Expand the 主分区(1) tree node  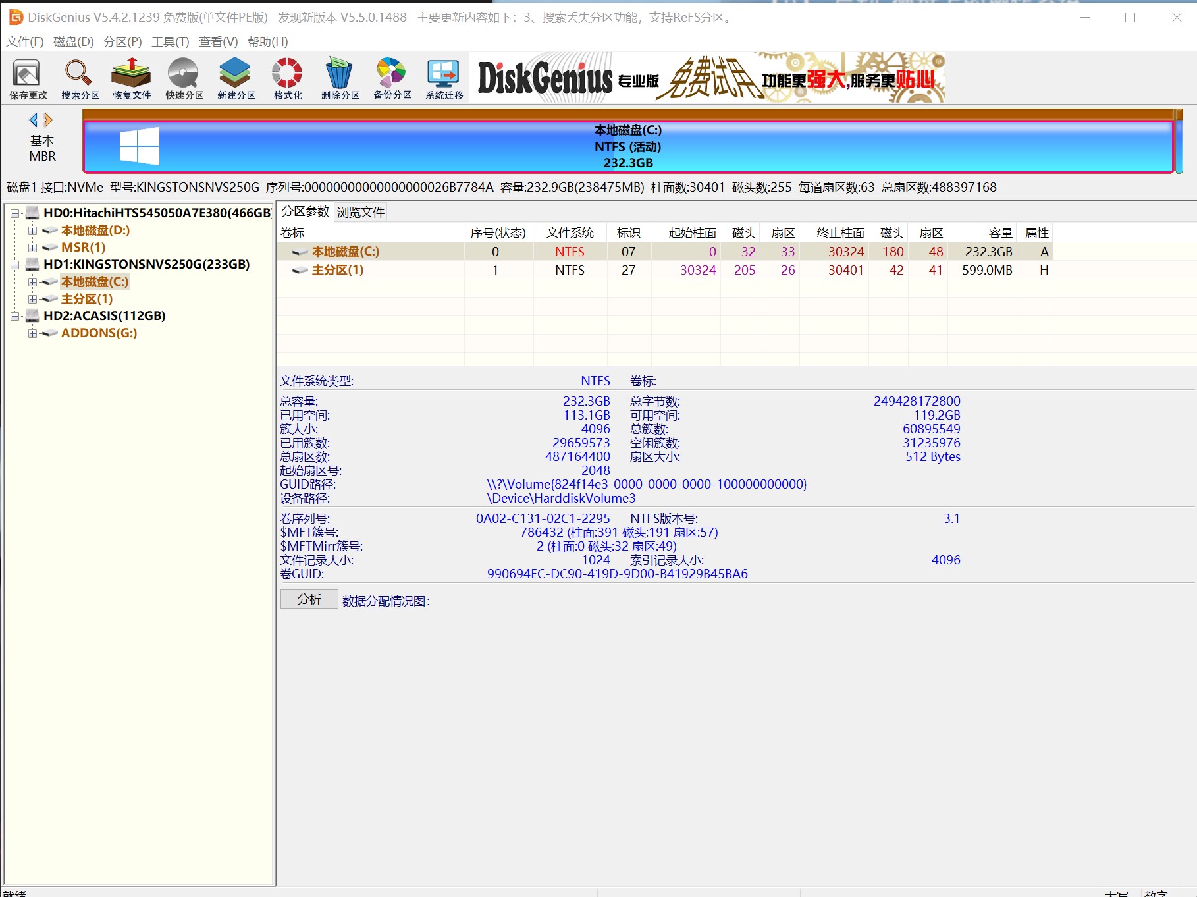(32, 299)
